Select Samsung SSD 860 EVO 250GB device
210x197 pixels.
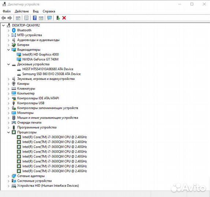pos(52,74)
